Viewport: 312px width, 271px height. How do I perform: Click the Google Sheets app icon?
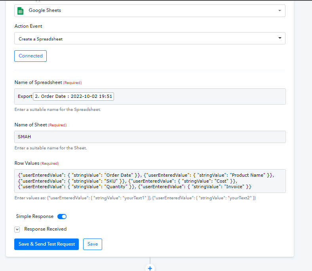pos(20,11)
